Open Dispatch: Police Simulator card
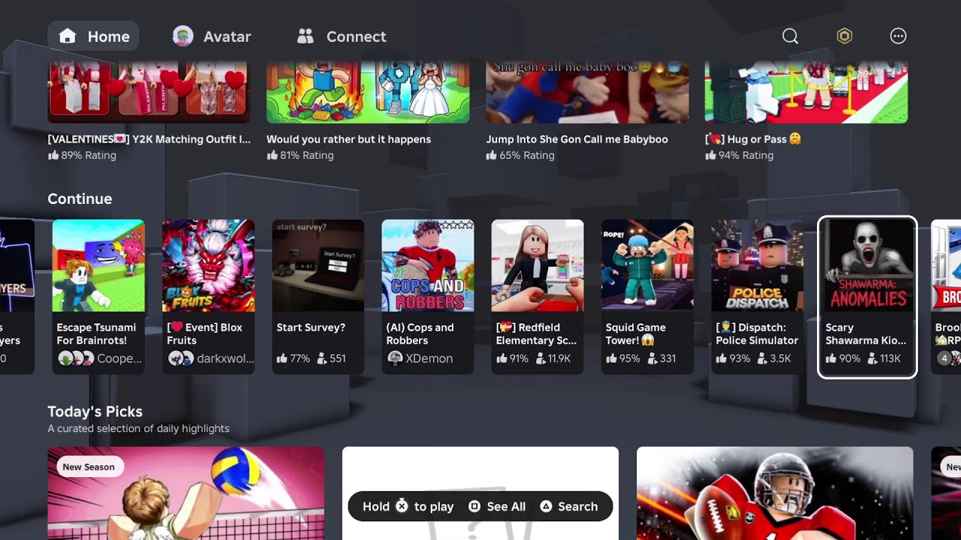Viewport: 961px width, 540px height. pyautogui.click(x=757, y=296)
